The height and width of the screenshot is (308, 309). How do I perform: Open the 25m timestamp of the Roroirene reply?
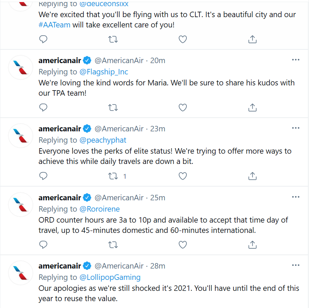(158, 198)
